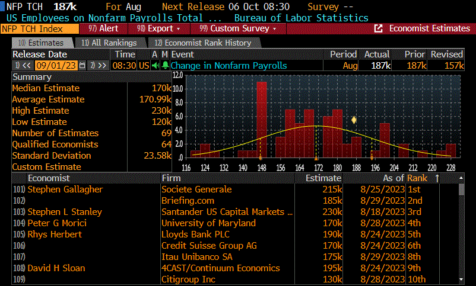Click the Custom Estimate field

pyautogui.click(x=150, y=166)
